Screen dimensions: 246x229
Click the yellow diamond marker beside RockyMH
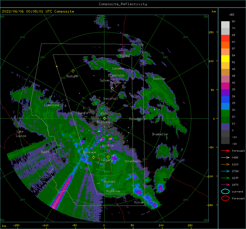[73, 71]
